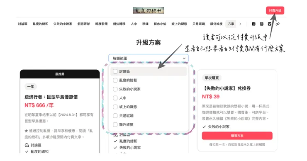This screenshot has width=307, height=161.
Task: Click the 一年 tag on the plan card
Action: [x=31, y=86]
